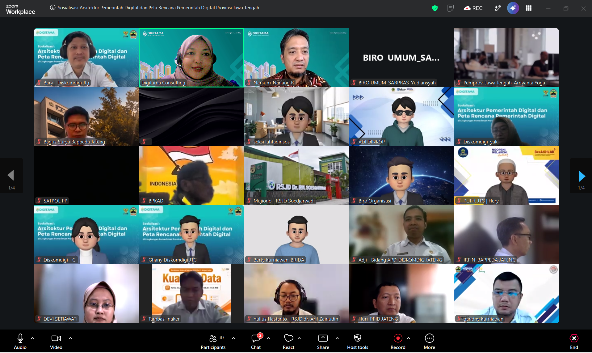Click the muted mic icon on SATPOL PP
This screenshot has height=353, width=592.
tap(39, 201)
